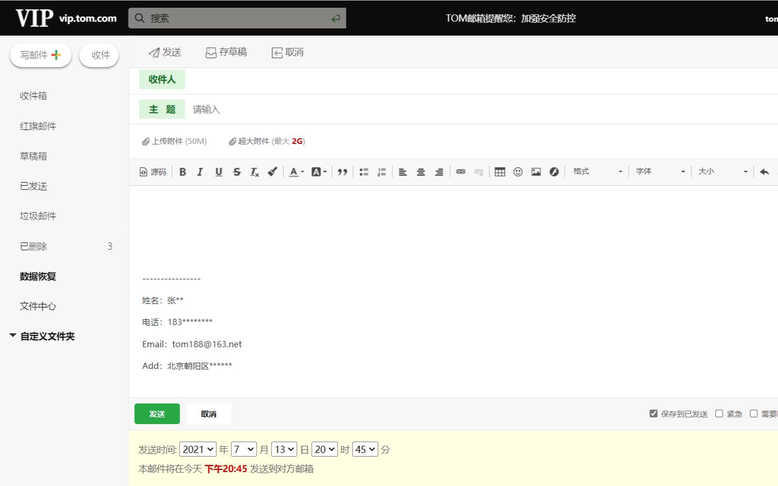This screenshot has height=486, width=778.
Task: Open the day dropdown showing 13
Action: click(284, 449)
